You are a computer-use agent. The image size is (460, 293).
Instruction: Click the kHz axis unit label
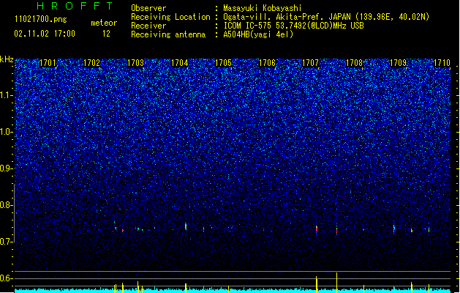pos(7,59)
